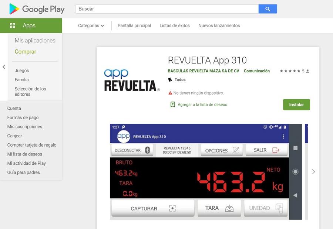Open the Comunicación category link
The width and height of the screenshot is (333, 229).
pyautogui.click(x=257, y=71)
